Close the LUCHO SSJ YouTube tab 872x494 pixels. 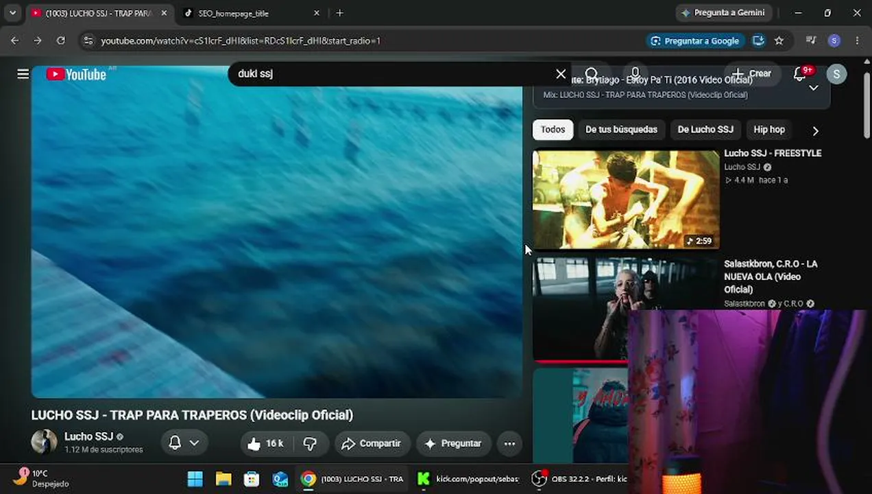164,13
